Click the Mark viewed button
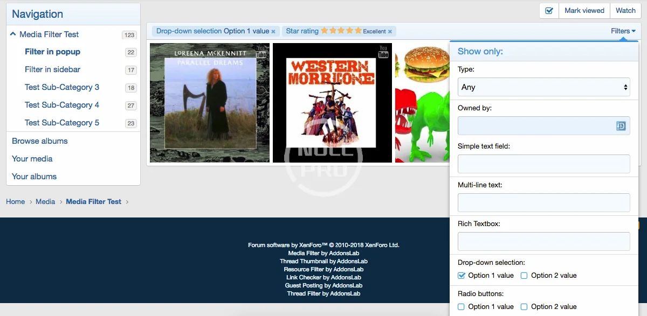Image resolution: width=647 pixels, height=316 pixels. click(584, 11)
